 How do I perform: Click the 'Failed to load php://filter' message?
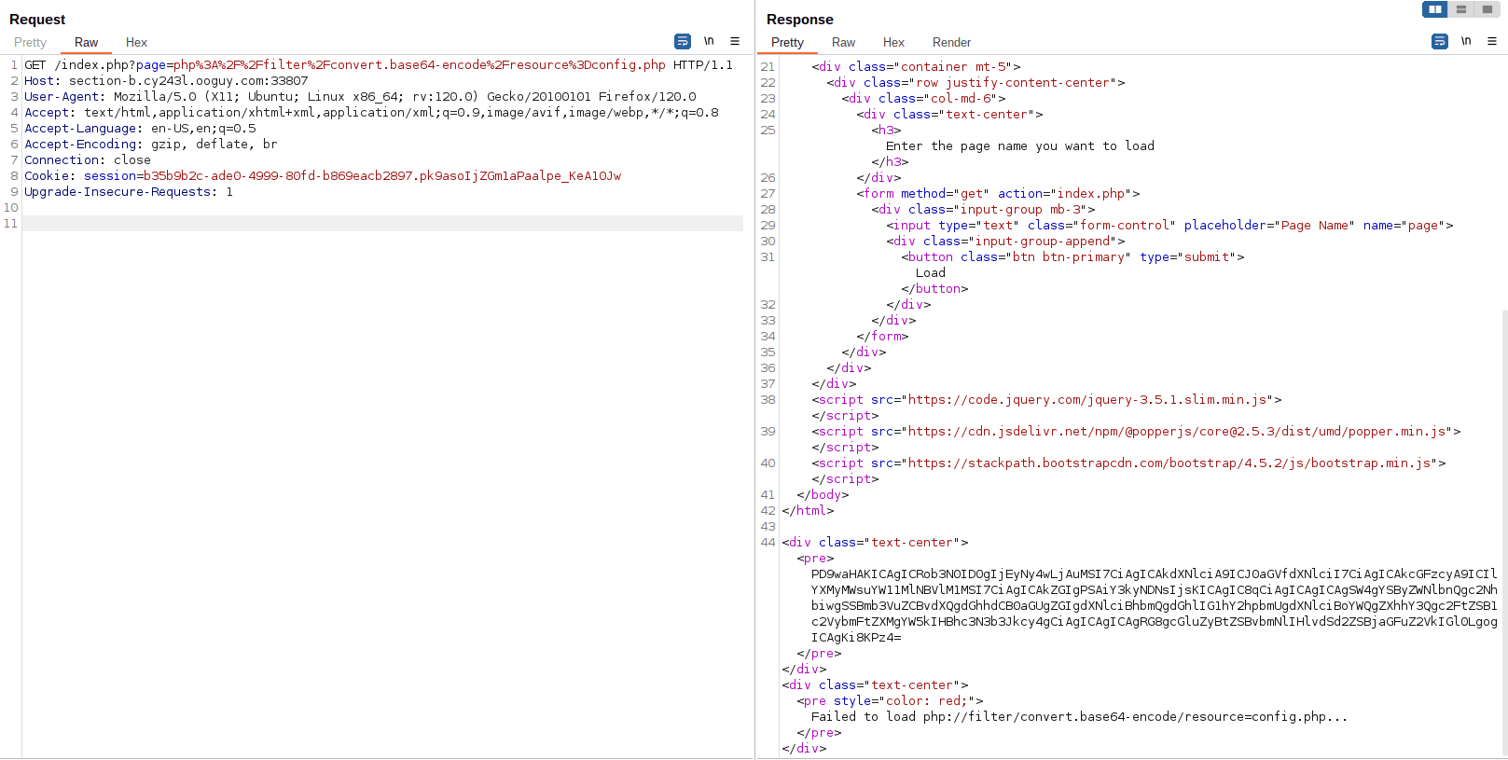[1080, 717]
